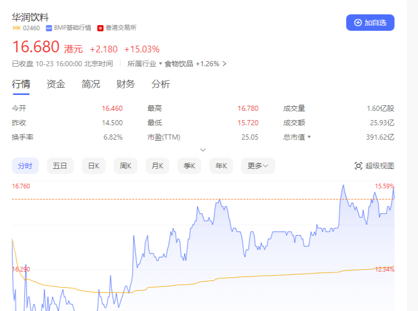
Task: Click the BMP基础行情 label
Action: pos(72,28)
